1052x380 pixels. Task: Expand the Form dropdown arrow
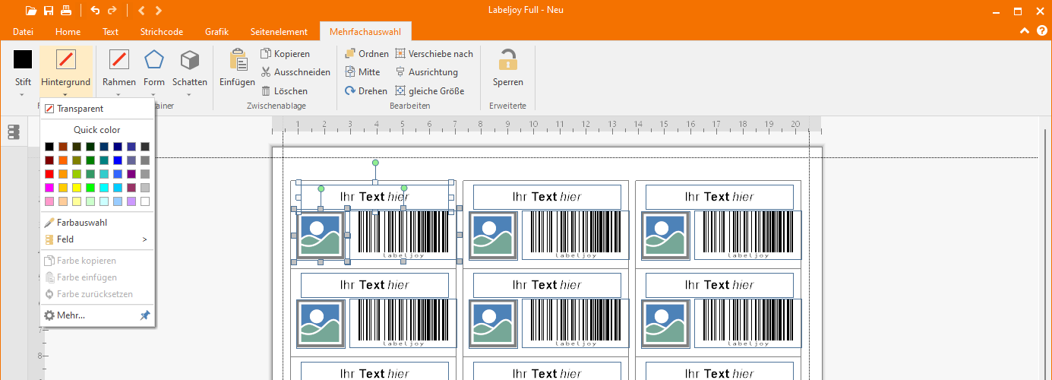pyautogui.click(x=154, y=94)
